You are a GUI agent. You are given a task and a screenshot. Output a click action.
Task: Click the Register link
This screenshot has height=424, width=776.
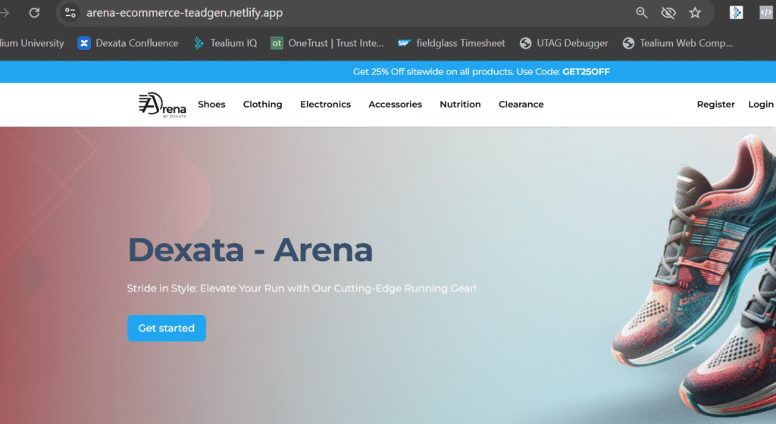tap(715, 104)
